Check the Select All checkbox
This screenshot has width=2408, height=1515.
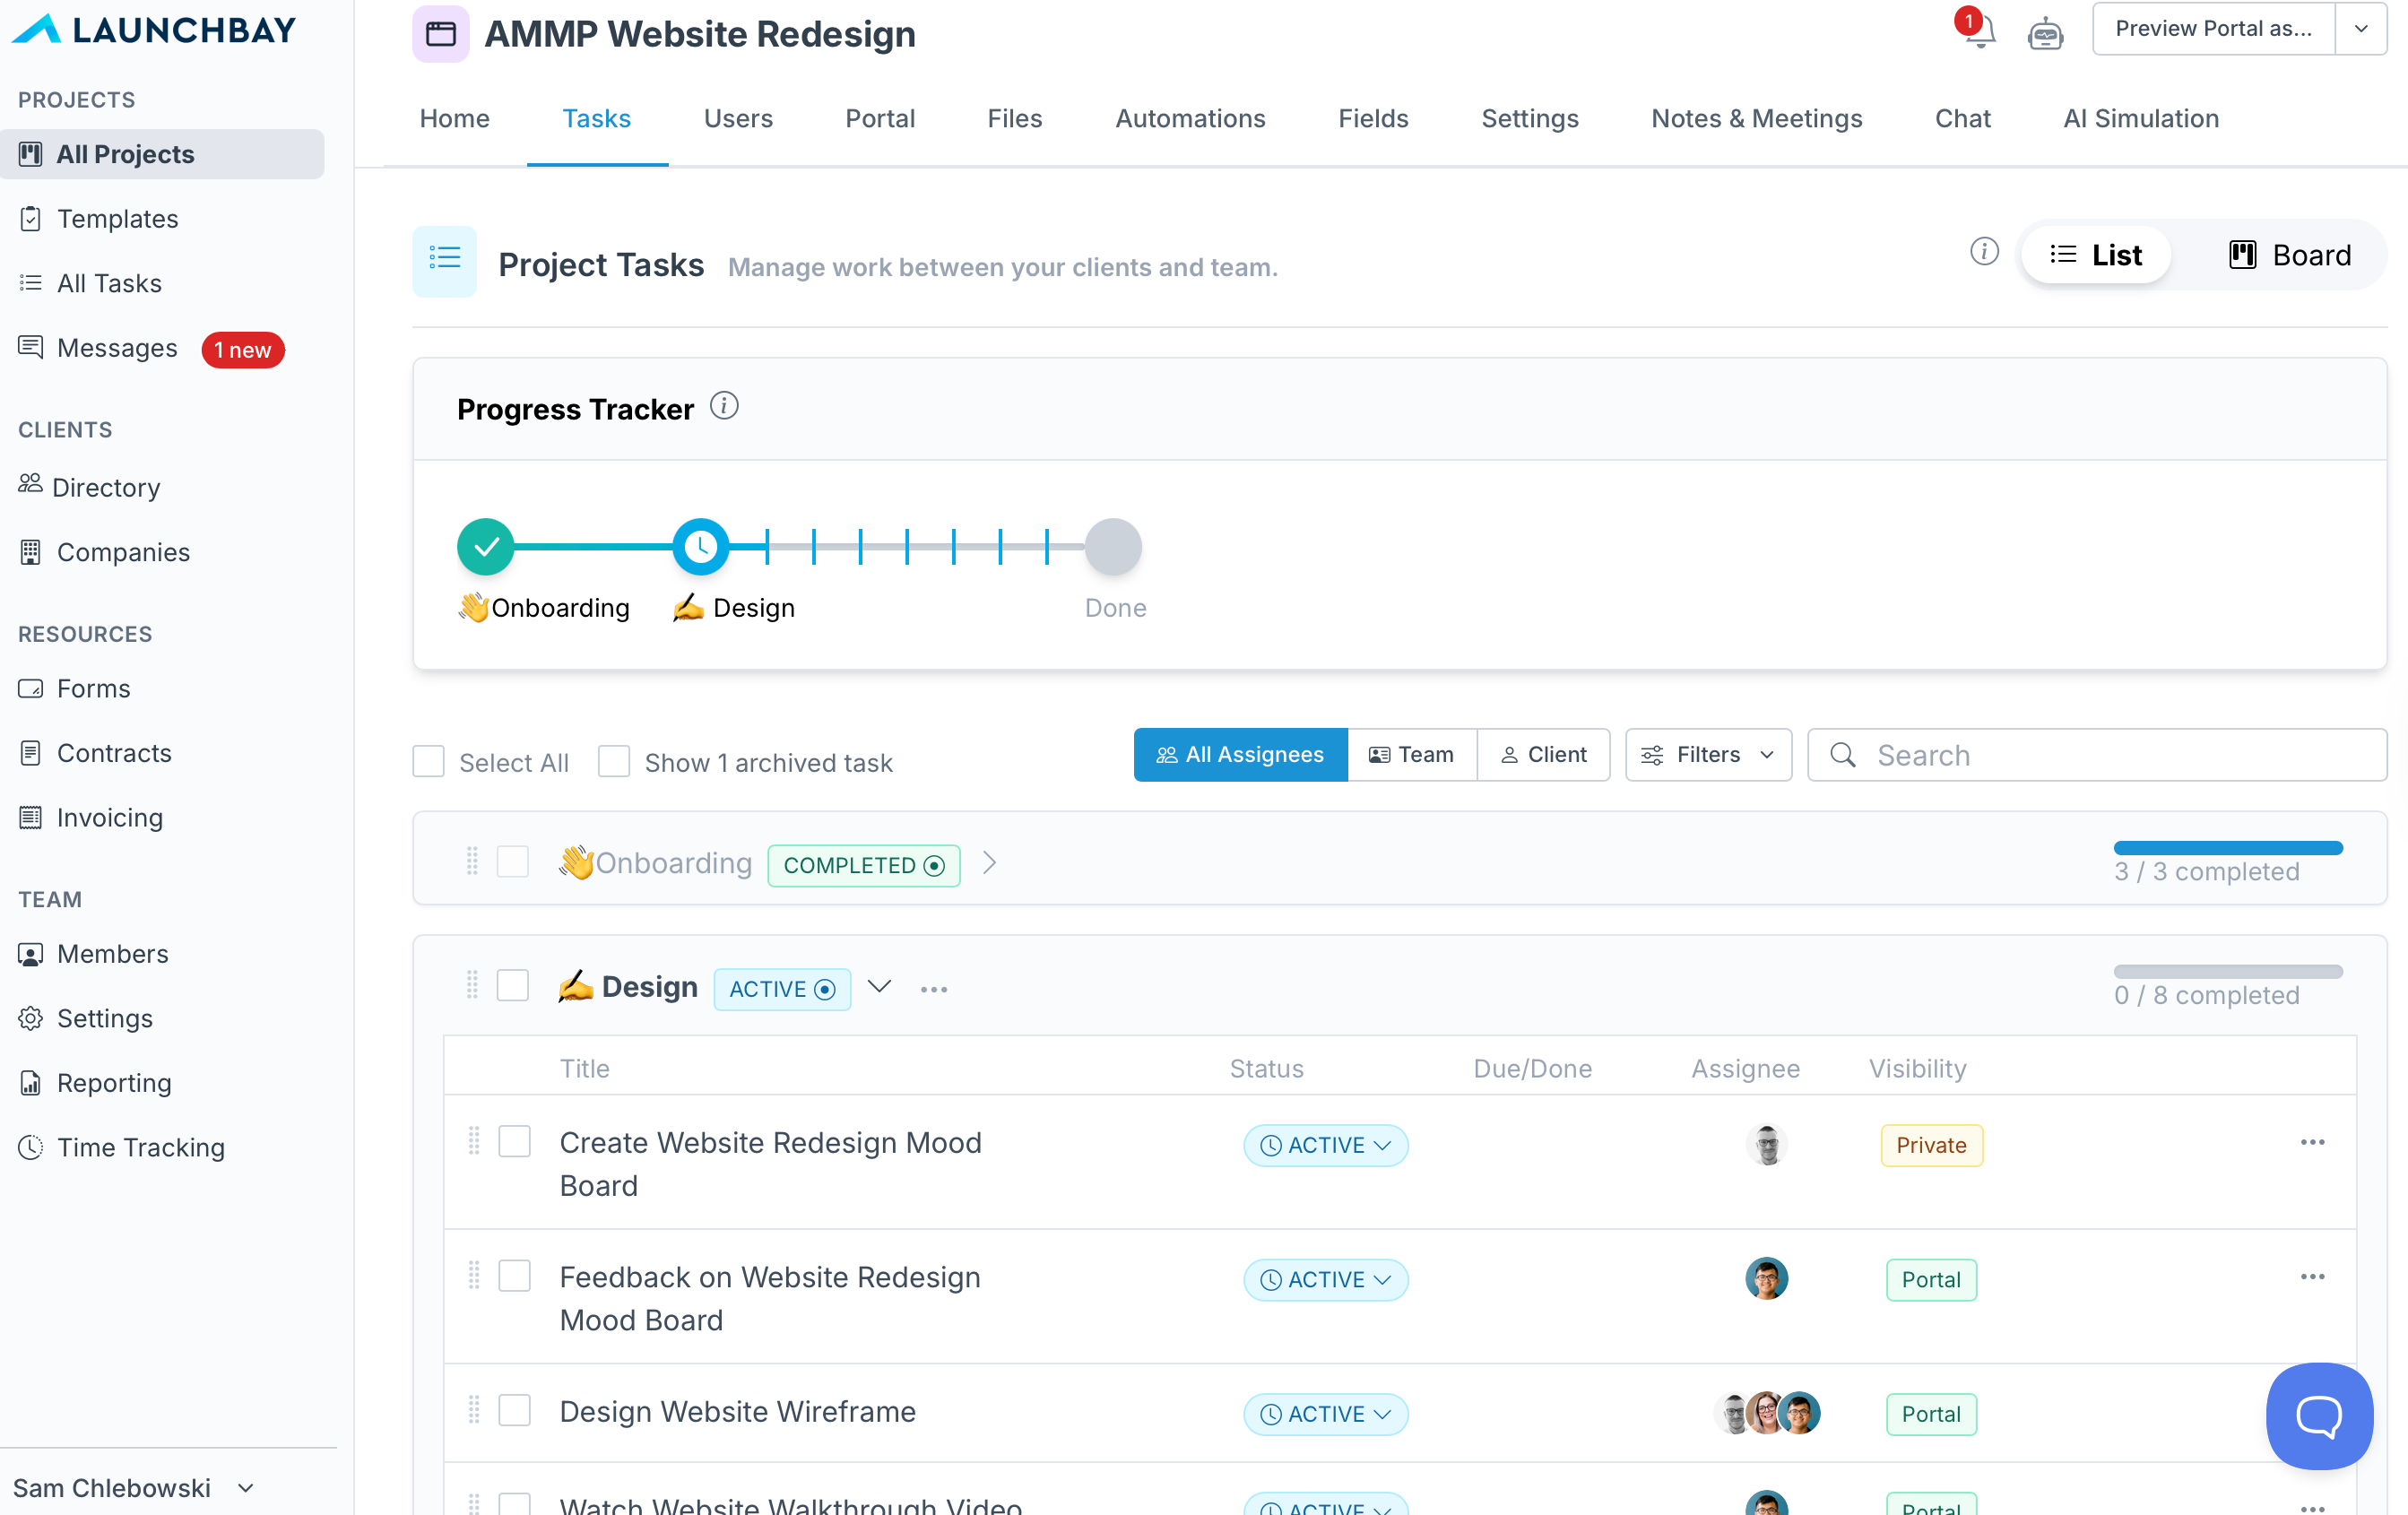tap(429, 762)
